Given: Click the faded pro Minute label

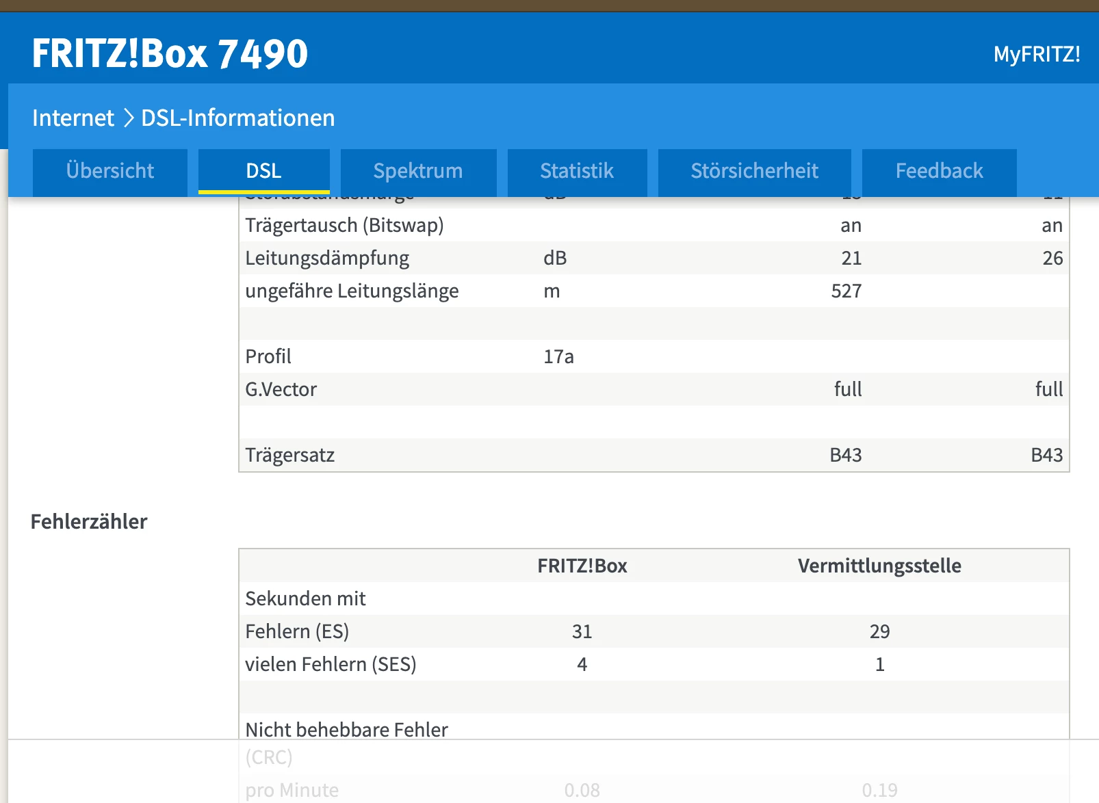Looking at the screenshot, I should pyautogui.click(x=292, y=790).
